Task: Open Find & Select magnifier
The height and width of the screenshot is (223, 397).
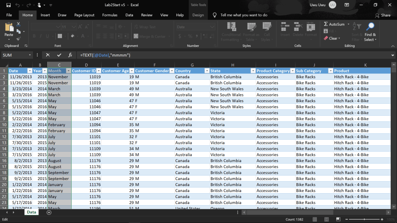Action: click(370, 27)
